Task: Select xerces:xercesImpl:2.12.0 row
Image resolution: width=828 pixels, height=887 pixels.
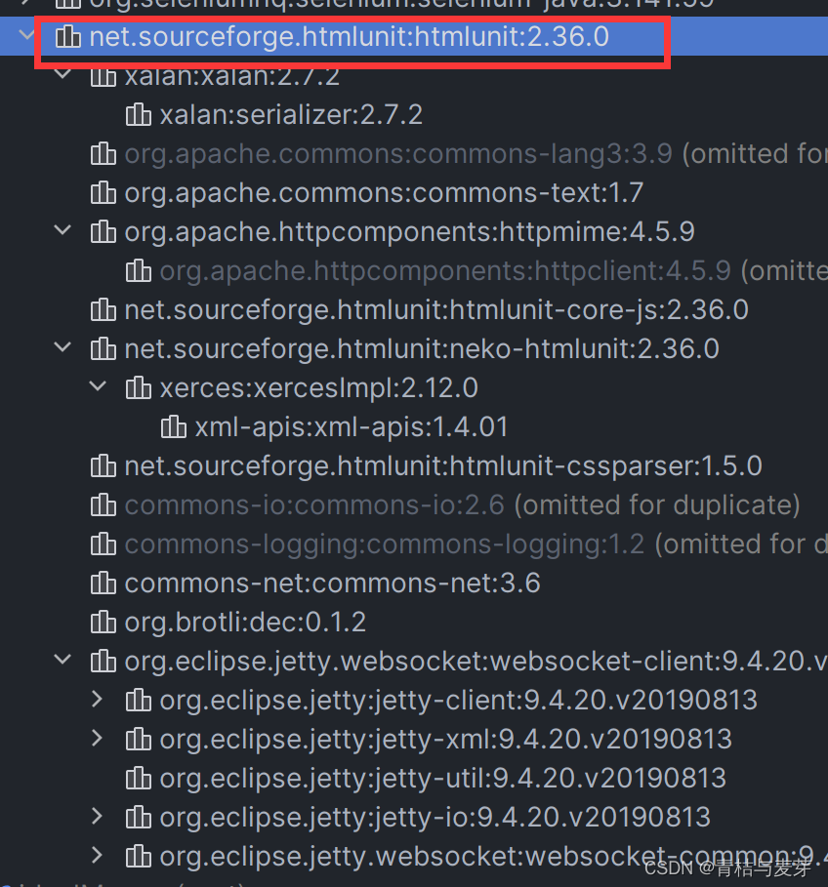Action: tap(414, 388)
